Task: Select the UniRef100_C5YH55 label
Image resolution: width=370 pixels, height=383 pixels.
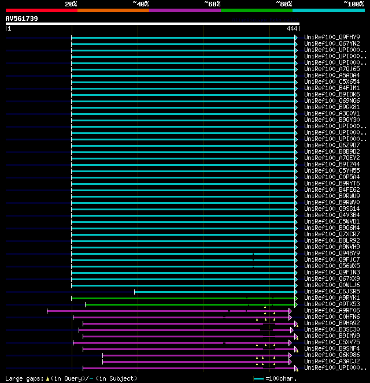Action: [332, 170]
